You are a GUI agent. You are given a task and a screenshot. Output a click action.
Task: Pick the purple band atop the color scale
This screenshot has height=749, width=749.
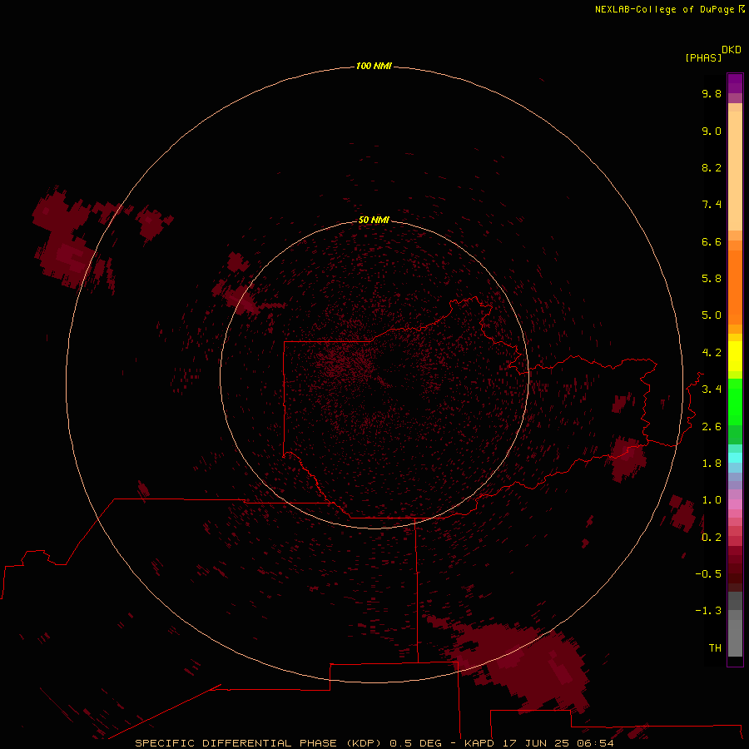tap(735, 83)
